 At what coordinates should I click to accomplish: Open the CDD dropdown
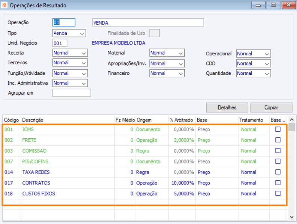[x=254, y=63]
